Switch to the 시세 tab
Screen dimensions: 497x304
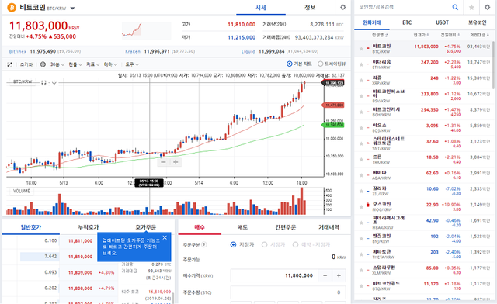(261, 8)
